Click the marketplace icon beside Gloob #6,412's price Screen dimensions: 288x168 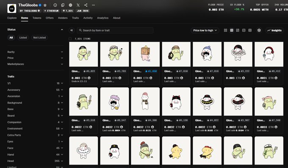coord(276,78)
